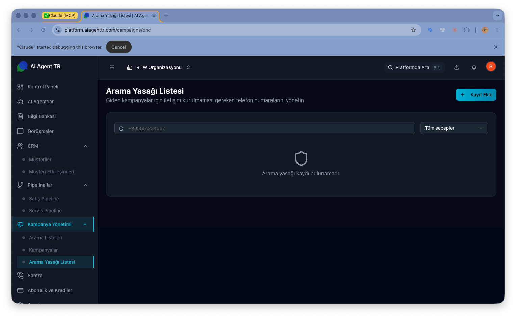
Task: Open Bilgi Bankası via its document icon
Action: click(x=20, y=116)
